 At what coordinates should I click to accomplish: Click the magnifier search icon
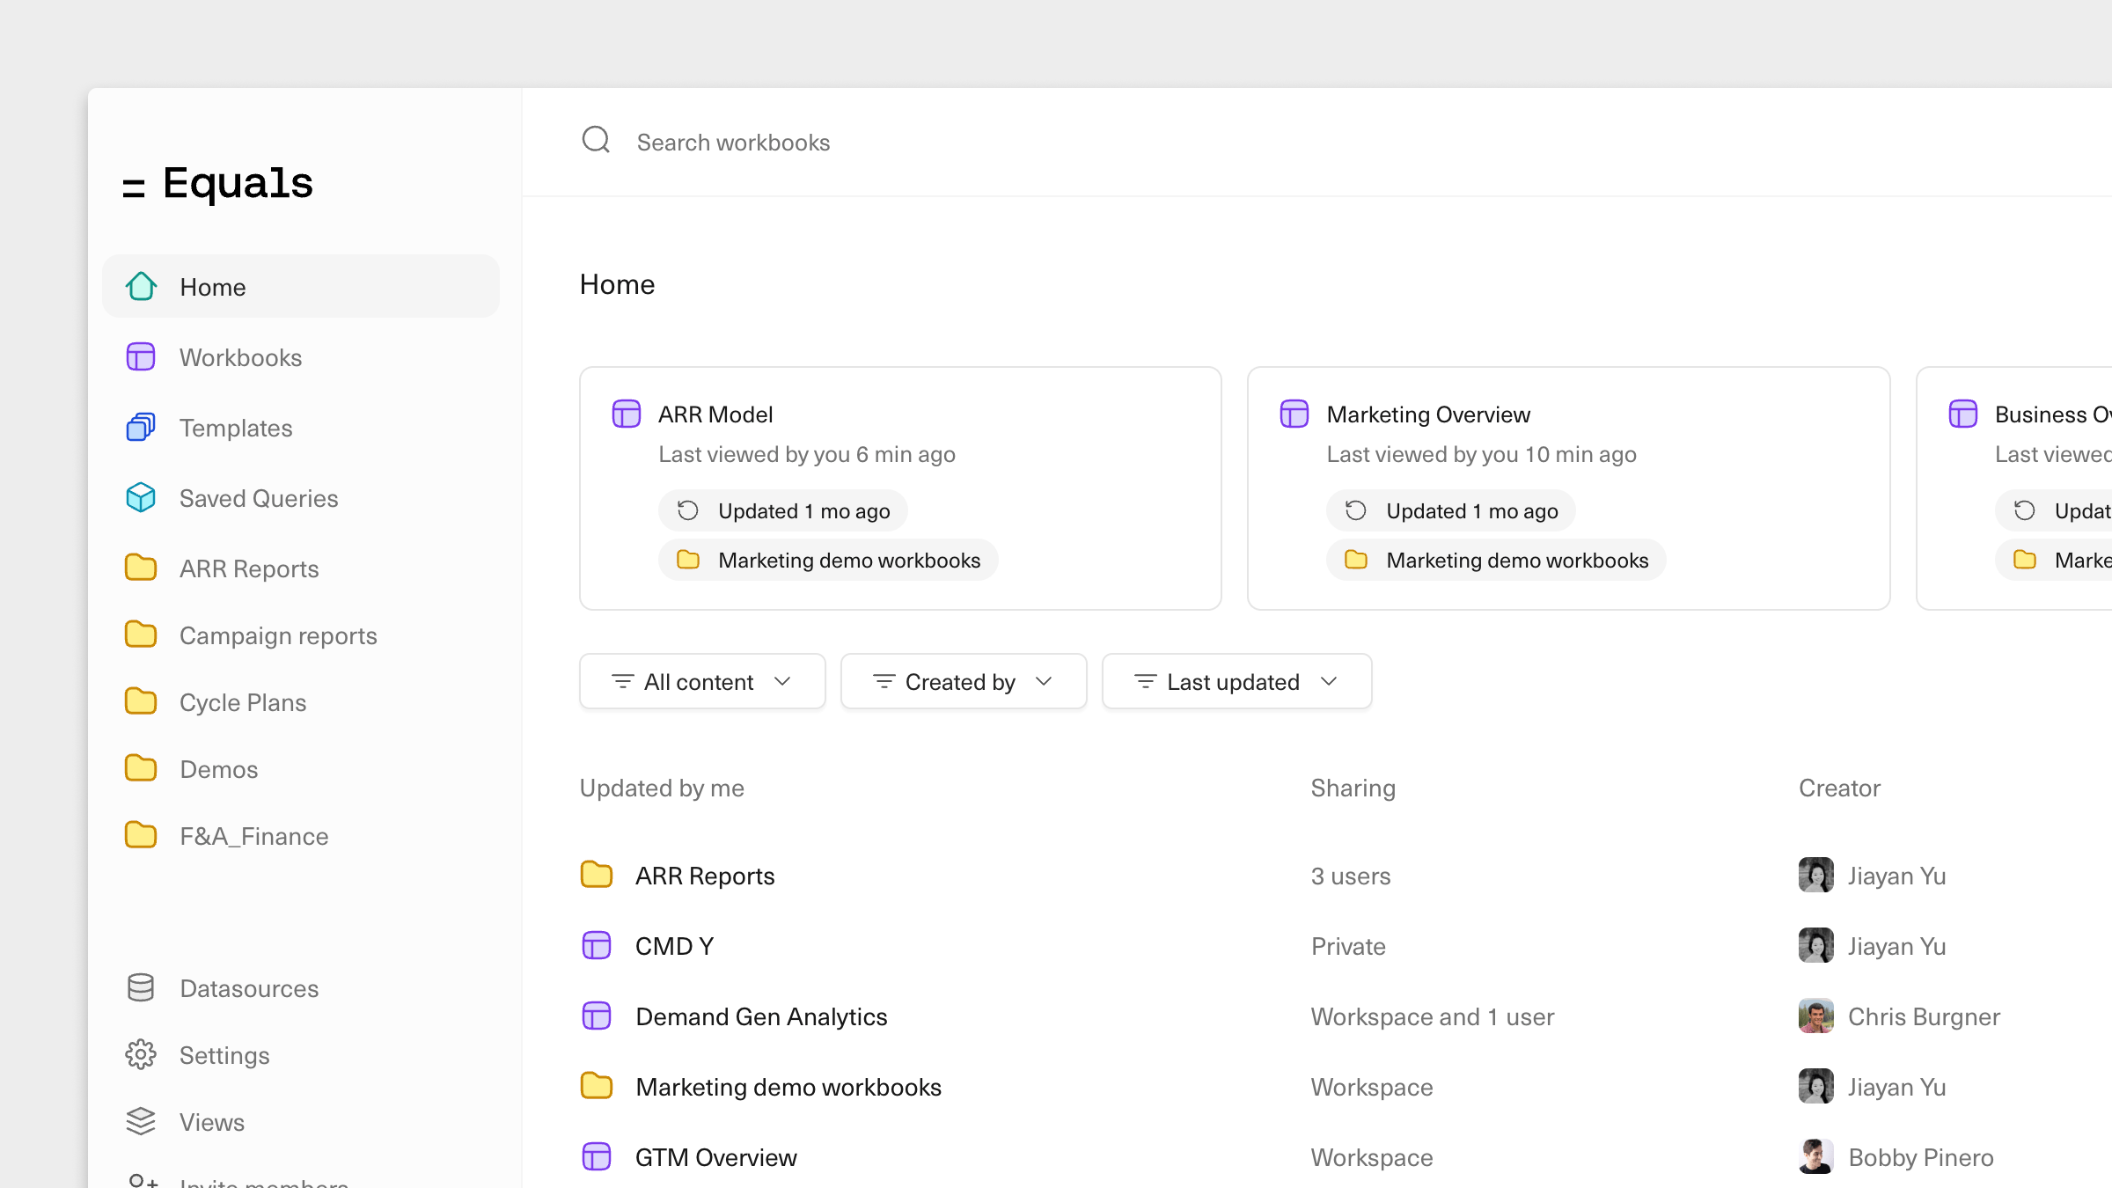pos(596,140)
